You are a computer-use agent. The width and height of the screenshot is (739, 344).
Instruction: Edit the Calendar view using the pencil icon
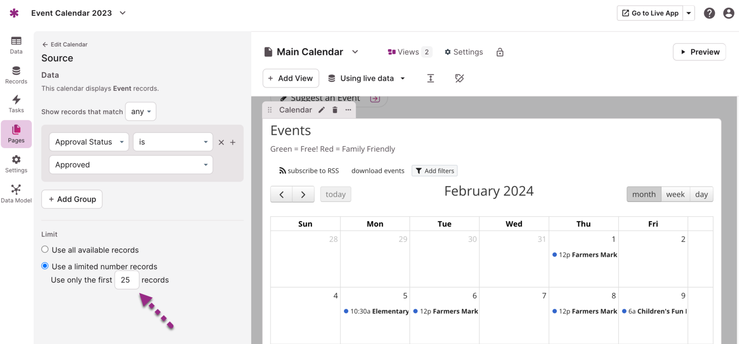pyautogui.click(x=321, y=110)
